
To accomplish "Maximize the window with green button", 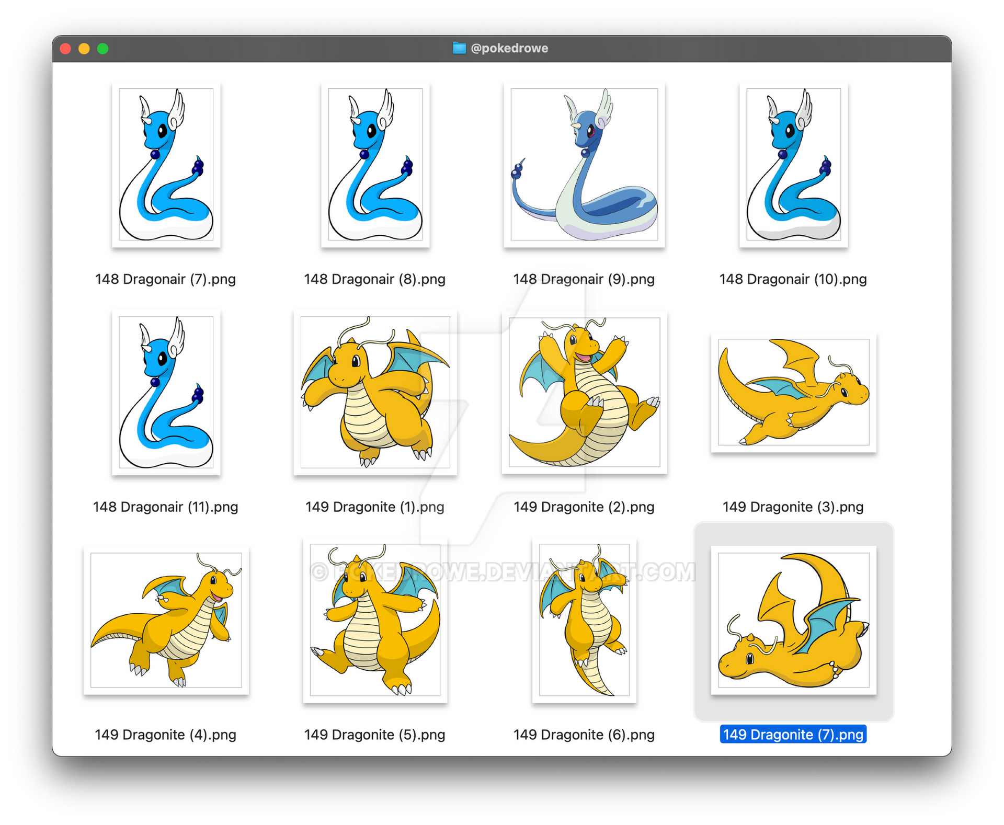I will [x=103, y=49].
